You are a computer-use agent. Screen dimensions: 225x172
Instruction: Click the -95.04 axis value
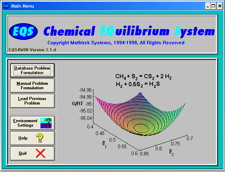click(x=85, y=118)
